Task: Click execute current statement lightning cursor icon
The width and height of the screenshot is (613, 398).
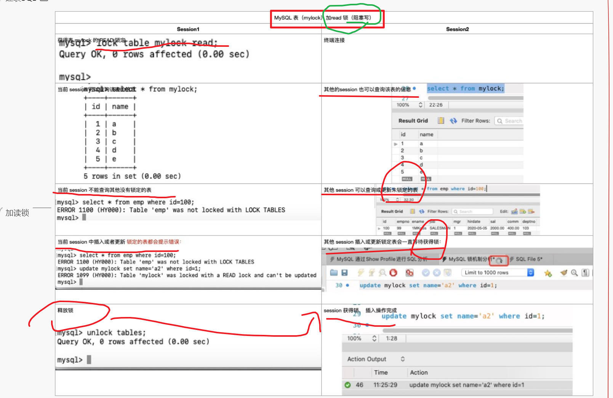Action: click(x=372, y=272)
